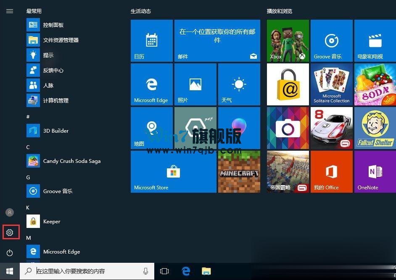Open the 日历 calendar tile
Image resolution: width=396 pixels, height=280 pixels.
pos(151,41)
